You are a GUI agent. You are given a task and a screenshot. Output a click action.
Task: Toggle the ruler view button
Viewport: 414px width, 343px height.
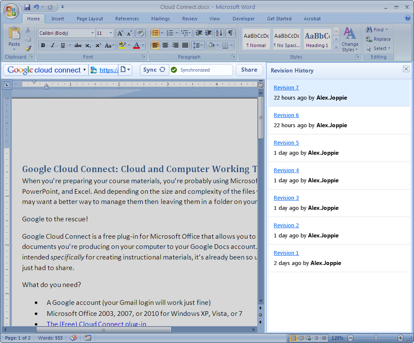point(261,85)
